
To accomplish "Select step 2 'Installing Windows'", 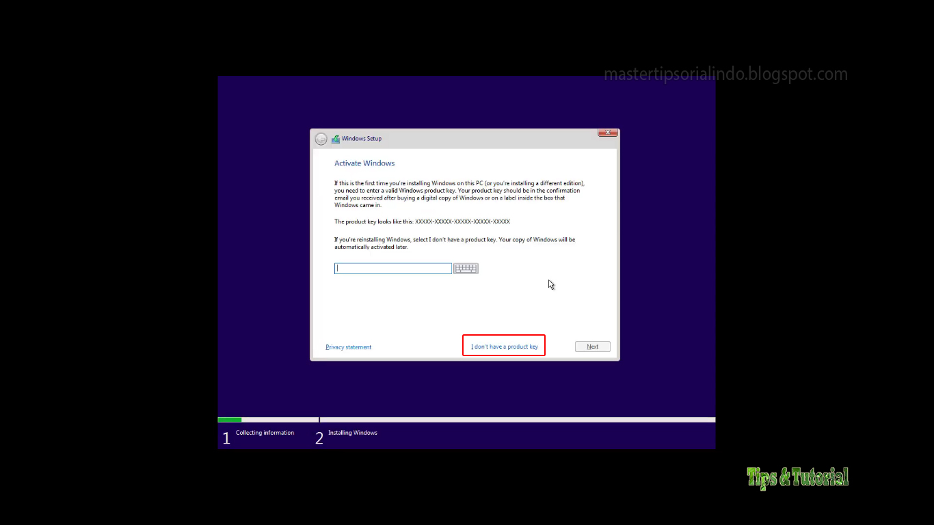I will click(352, 432).
